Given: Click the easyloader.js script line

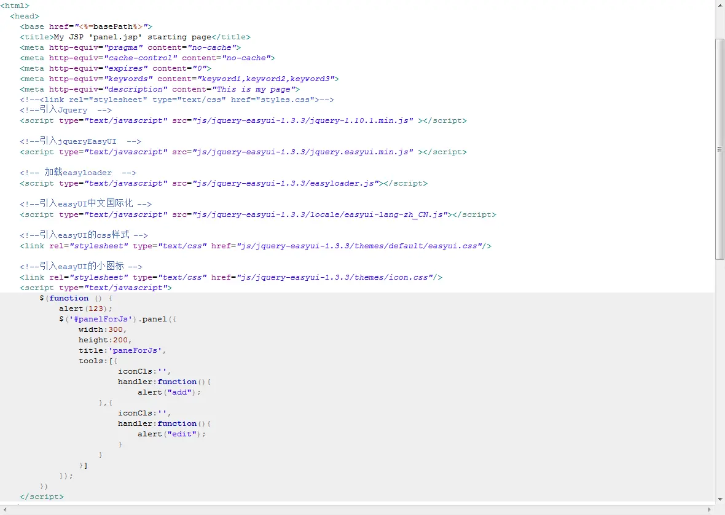Looking at the screenshot, I should [224, 184].
